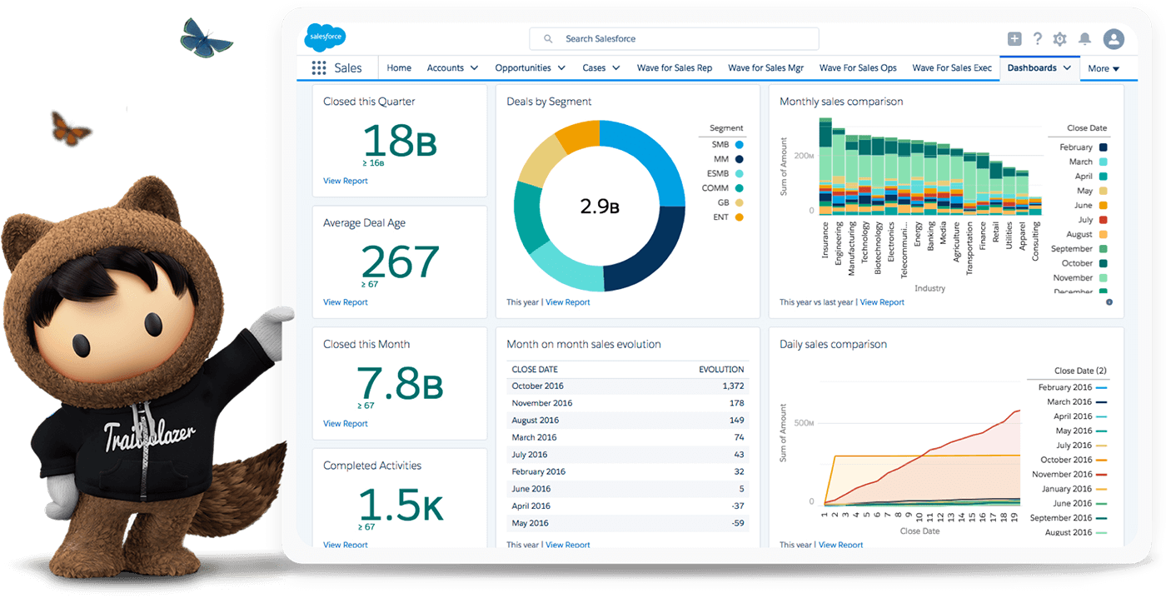Viewport: 1166px width, 598px height.
Task: Select the October 2016 row in evolution table
Action: 628,386
